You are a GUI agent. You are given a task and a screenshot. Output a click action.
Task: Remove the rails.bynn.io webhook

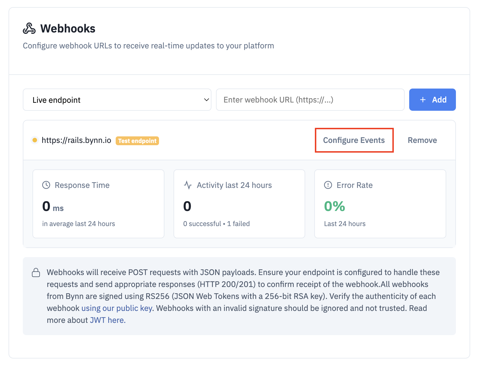point(422,140)
